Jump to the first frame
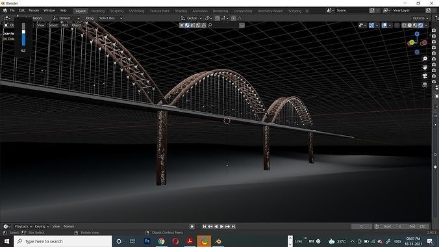Viewport: 439px width, 247px height. tap(205, 227)
